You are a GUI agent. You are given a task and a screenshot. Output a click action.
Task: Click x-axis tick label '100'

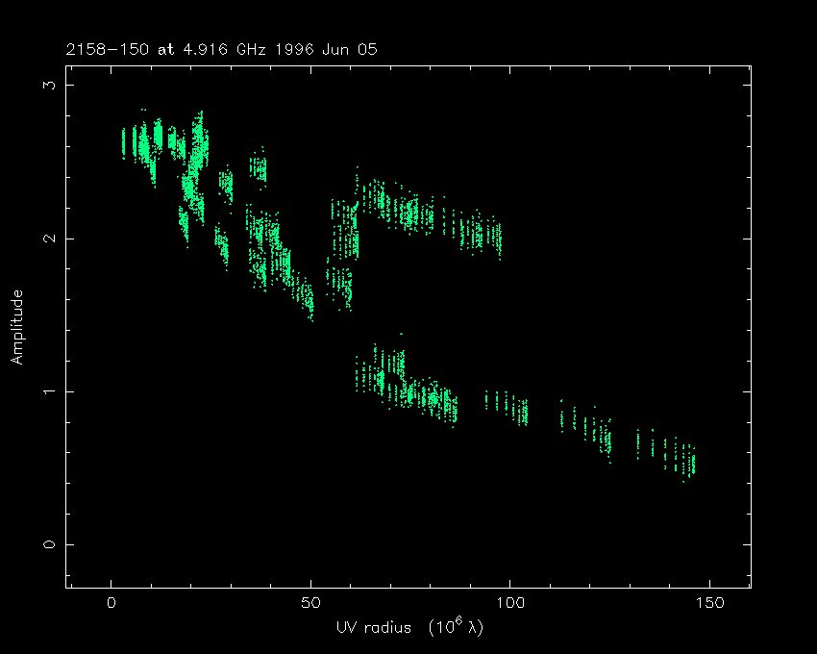point(509,603)
